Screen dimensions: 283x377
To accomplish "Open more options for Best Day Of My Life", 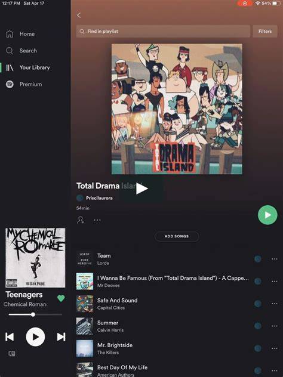I will pos(275,371).
